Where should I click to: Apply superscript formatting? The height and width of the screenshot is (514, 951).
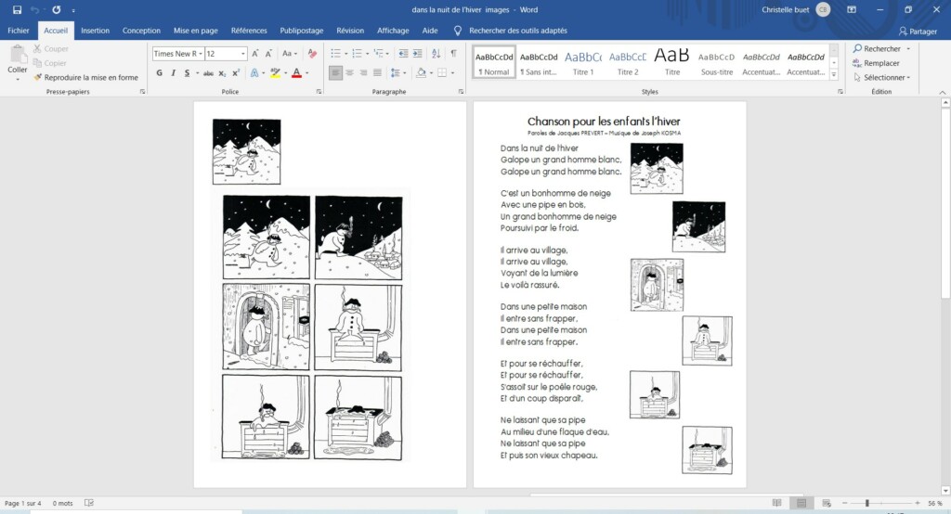pyautogui.click(x=236, y=72)
